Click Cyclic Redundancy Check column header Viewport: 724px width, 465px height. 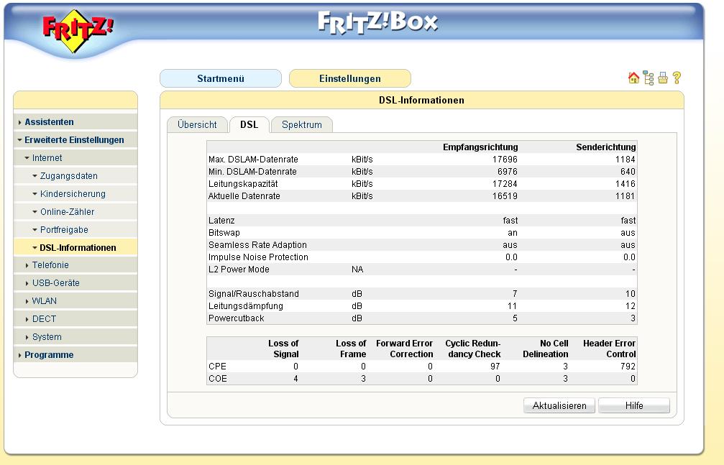coord(473,349)
